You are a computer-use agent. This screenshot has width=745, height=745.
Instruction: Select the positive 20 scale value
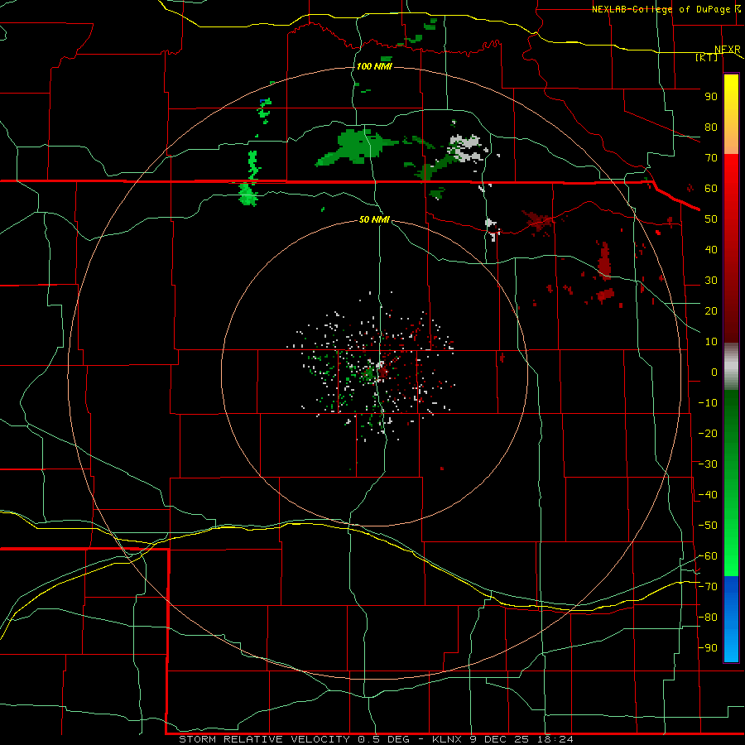pyautogui.click(x=711, y=311)
